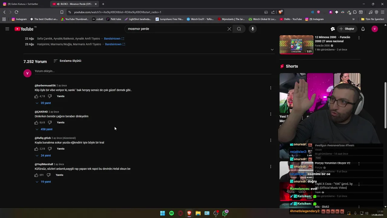Open the Brave Shields lion icon
The width and height of the screenshot is (387, 218).
tap(281, 12)
